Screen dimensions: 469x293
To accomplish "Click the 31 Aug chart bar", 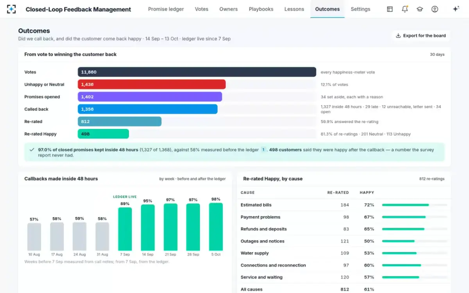I will [x=102, y=236].
